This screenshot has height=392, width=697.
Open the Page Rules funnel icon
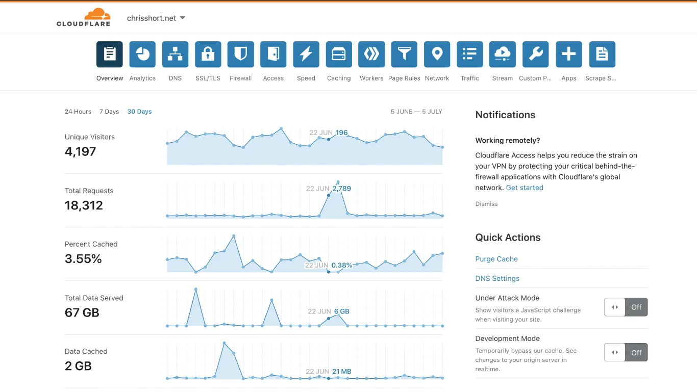pos(404,55)
